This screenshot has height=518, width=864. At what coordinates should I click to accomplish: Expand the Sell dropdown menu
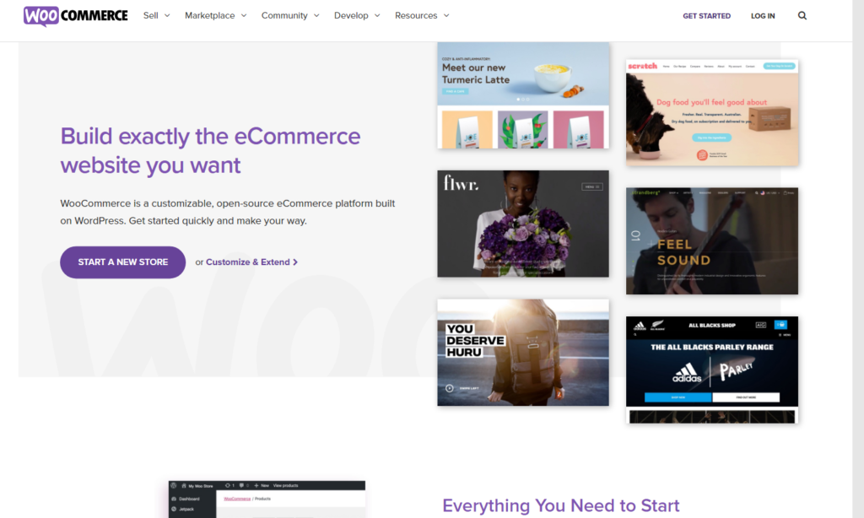[x=156, y=15]
